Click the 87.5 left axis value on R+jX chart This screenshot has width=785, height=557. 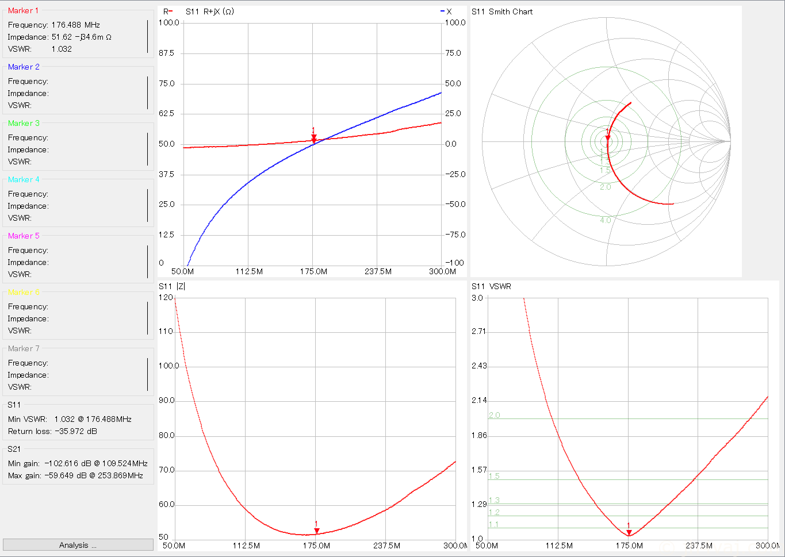[x=167, y=53]
